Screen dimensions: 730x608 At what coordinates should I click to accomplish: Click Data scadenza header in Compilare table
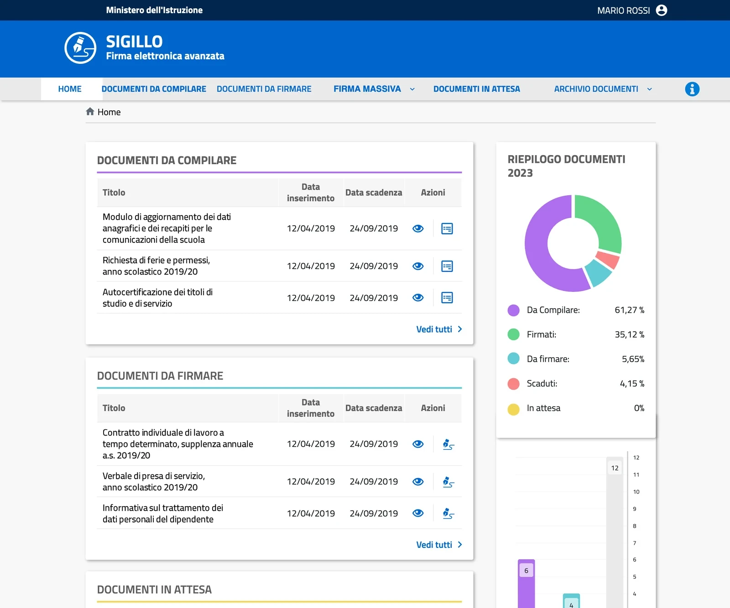click(374, 192)
